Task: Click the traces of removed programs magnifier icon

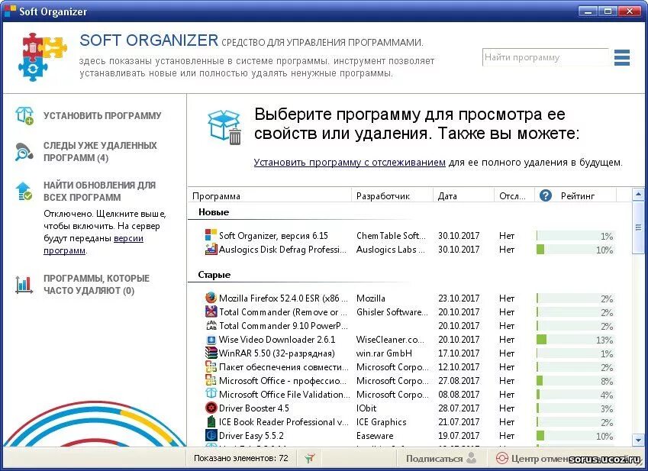Action: [24, 152]
